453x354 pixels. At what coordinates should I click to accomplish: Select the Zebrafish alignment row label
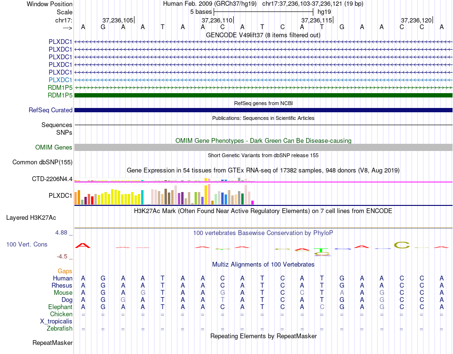[60, 329]
